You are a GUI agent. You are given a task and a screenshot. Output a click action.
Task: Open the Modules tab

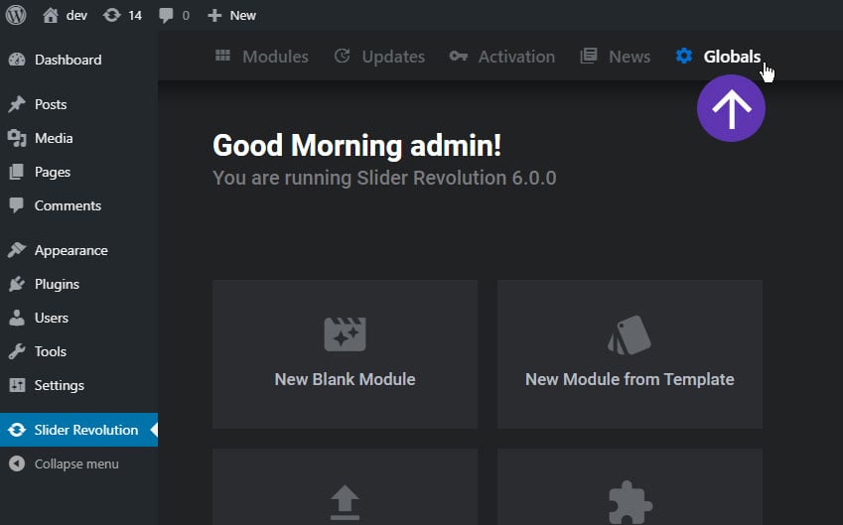(x=275, y=57)
